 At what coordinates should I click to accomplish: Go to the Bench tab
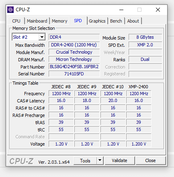click(116, 21)
